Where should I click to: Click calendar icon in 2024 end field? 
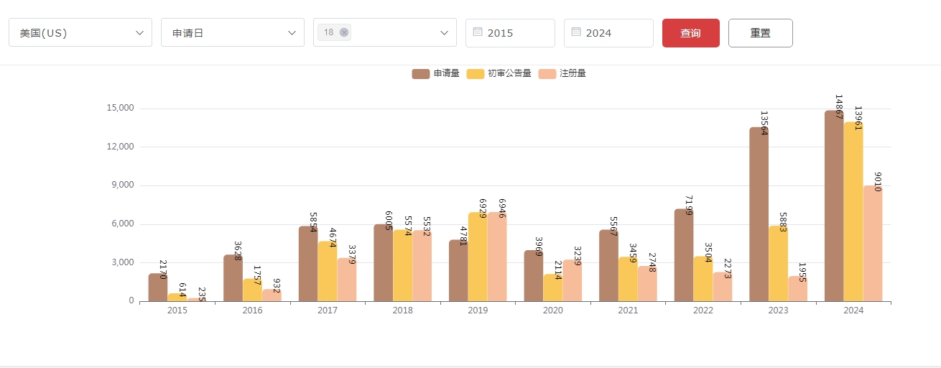pyautogui.click(x=576, y=32)
